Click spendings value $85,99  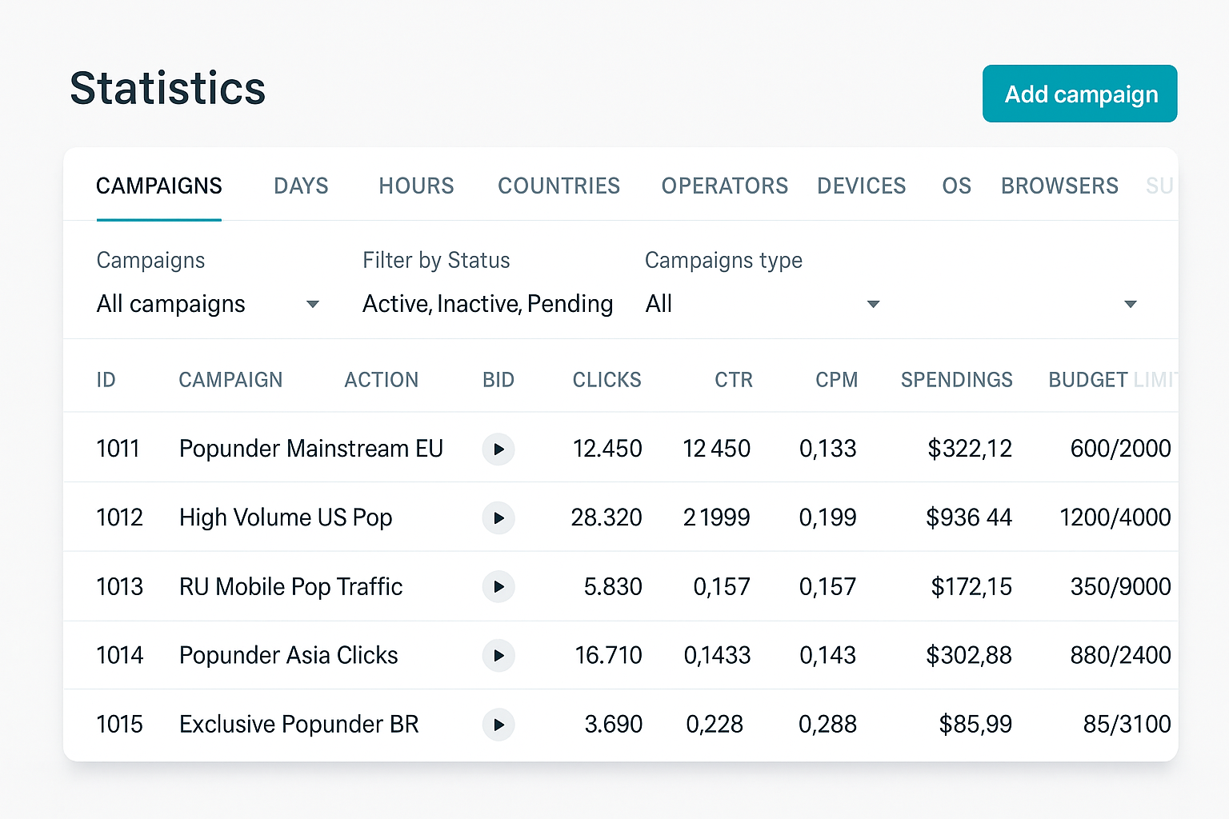(975, 725)
